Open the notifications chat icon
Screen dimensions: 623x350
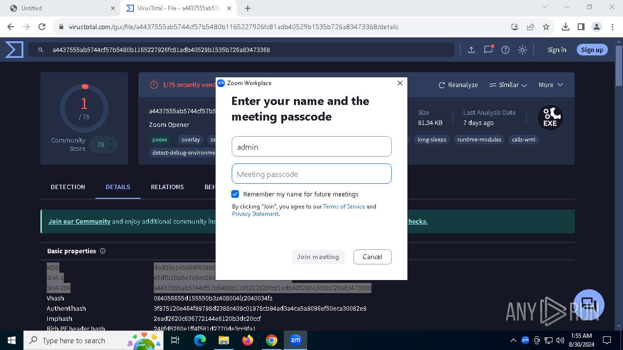[x=488, y=50]
